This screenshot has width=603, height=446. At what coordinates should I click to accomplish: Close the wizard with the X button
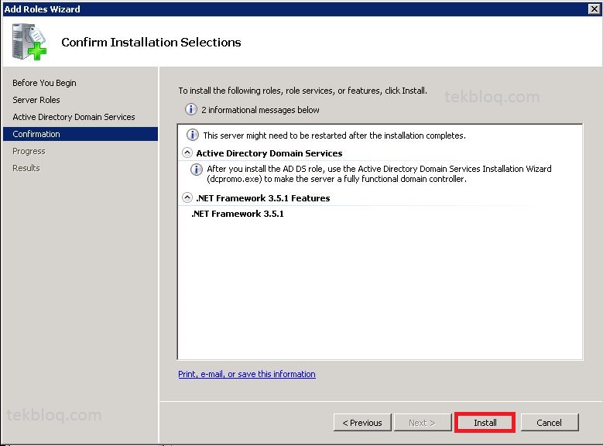pyautogui.click(x=594, y=9)
